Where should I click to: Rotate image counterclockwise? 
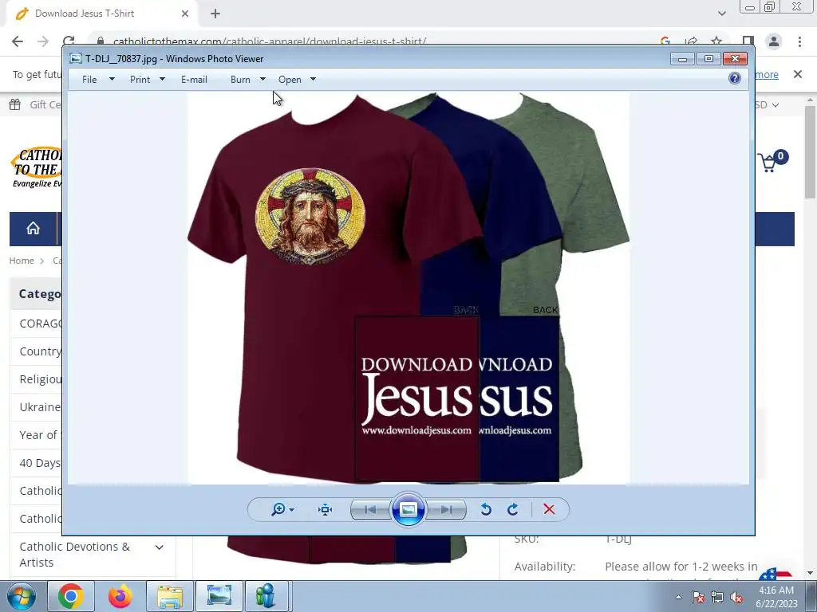(x=486, y=509)
